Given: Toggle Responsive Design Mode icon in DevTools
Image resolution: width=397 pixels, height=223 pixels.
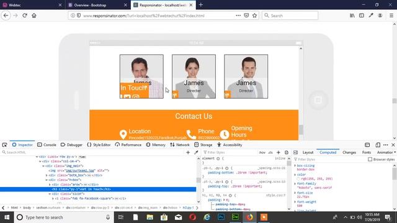Looking at the screenshot, I should tap(378, 145).
